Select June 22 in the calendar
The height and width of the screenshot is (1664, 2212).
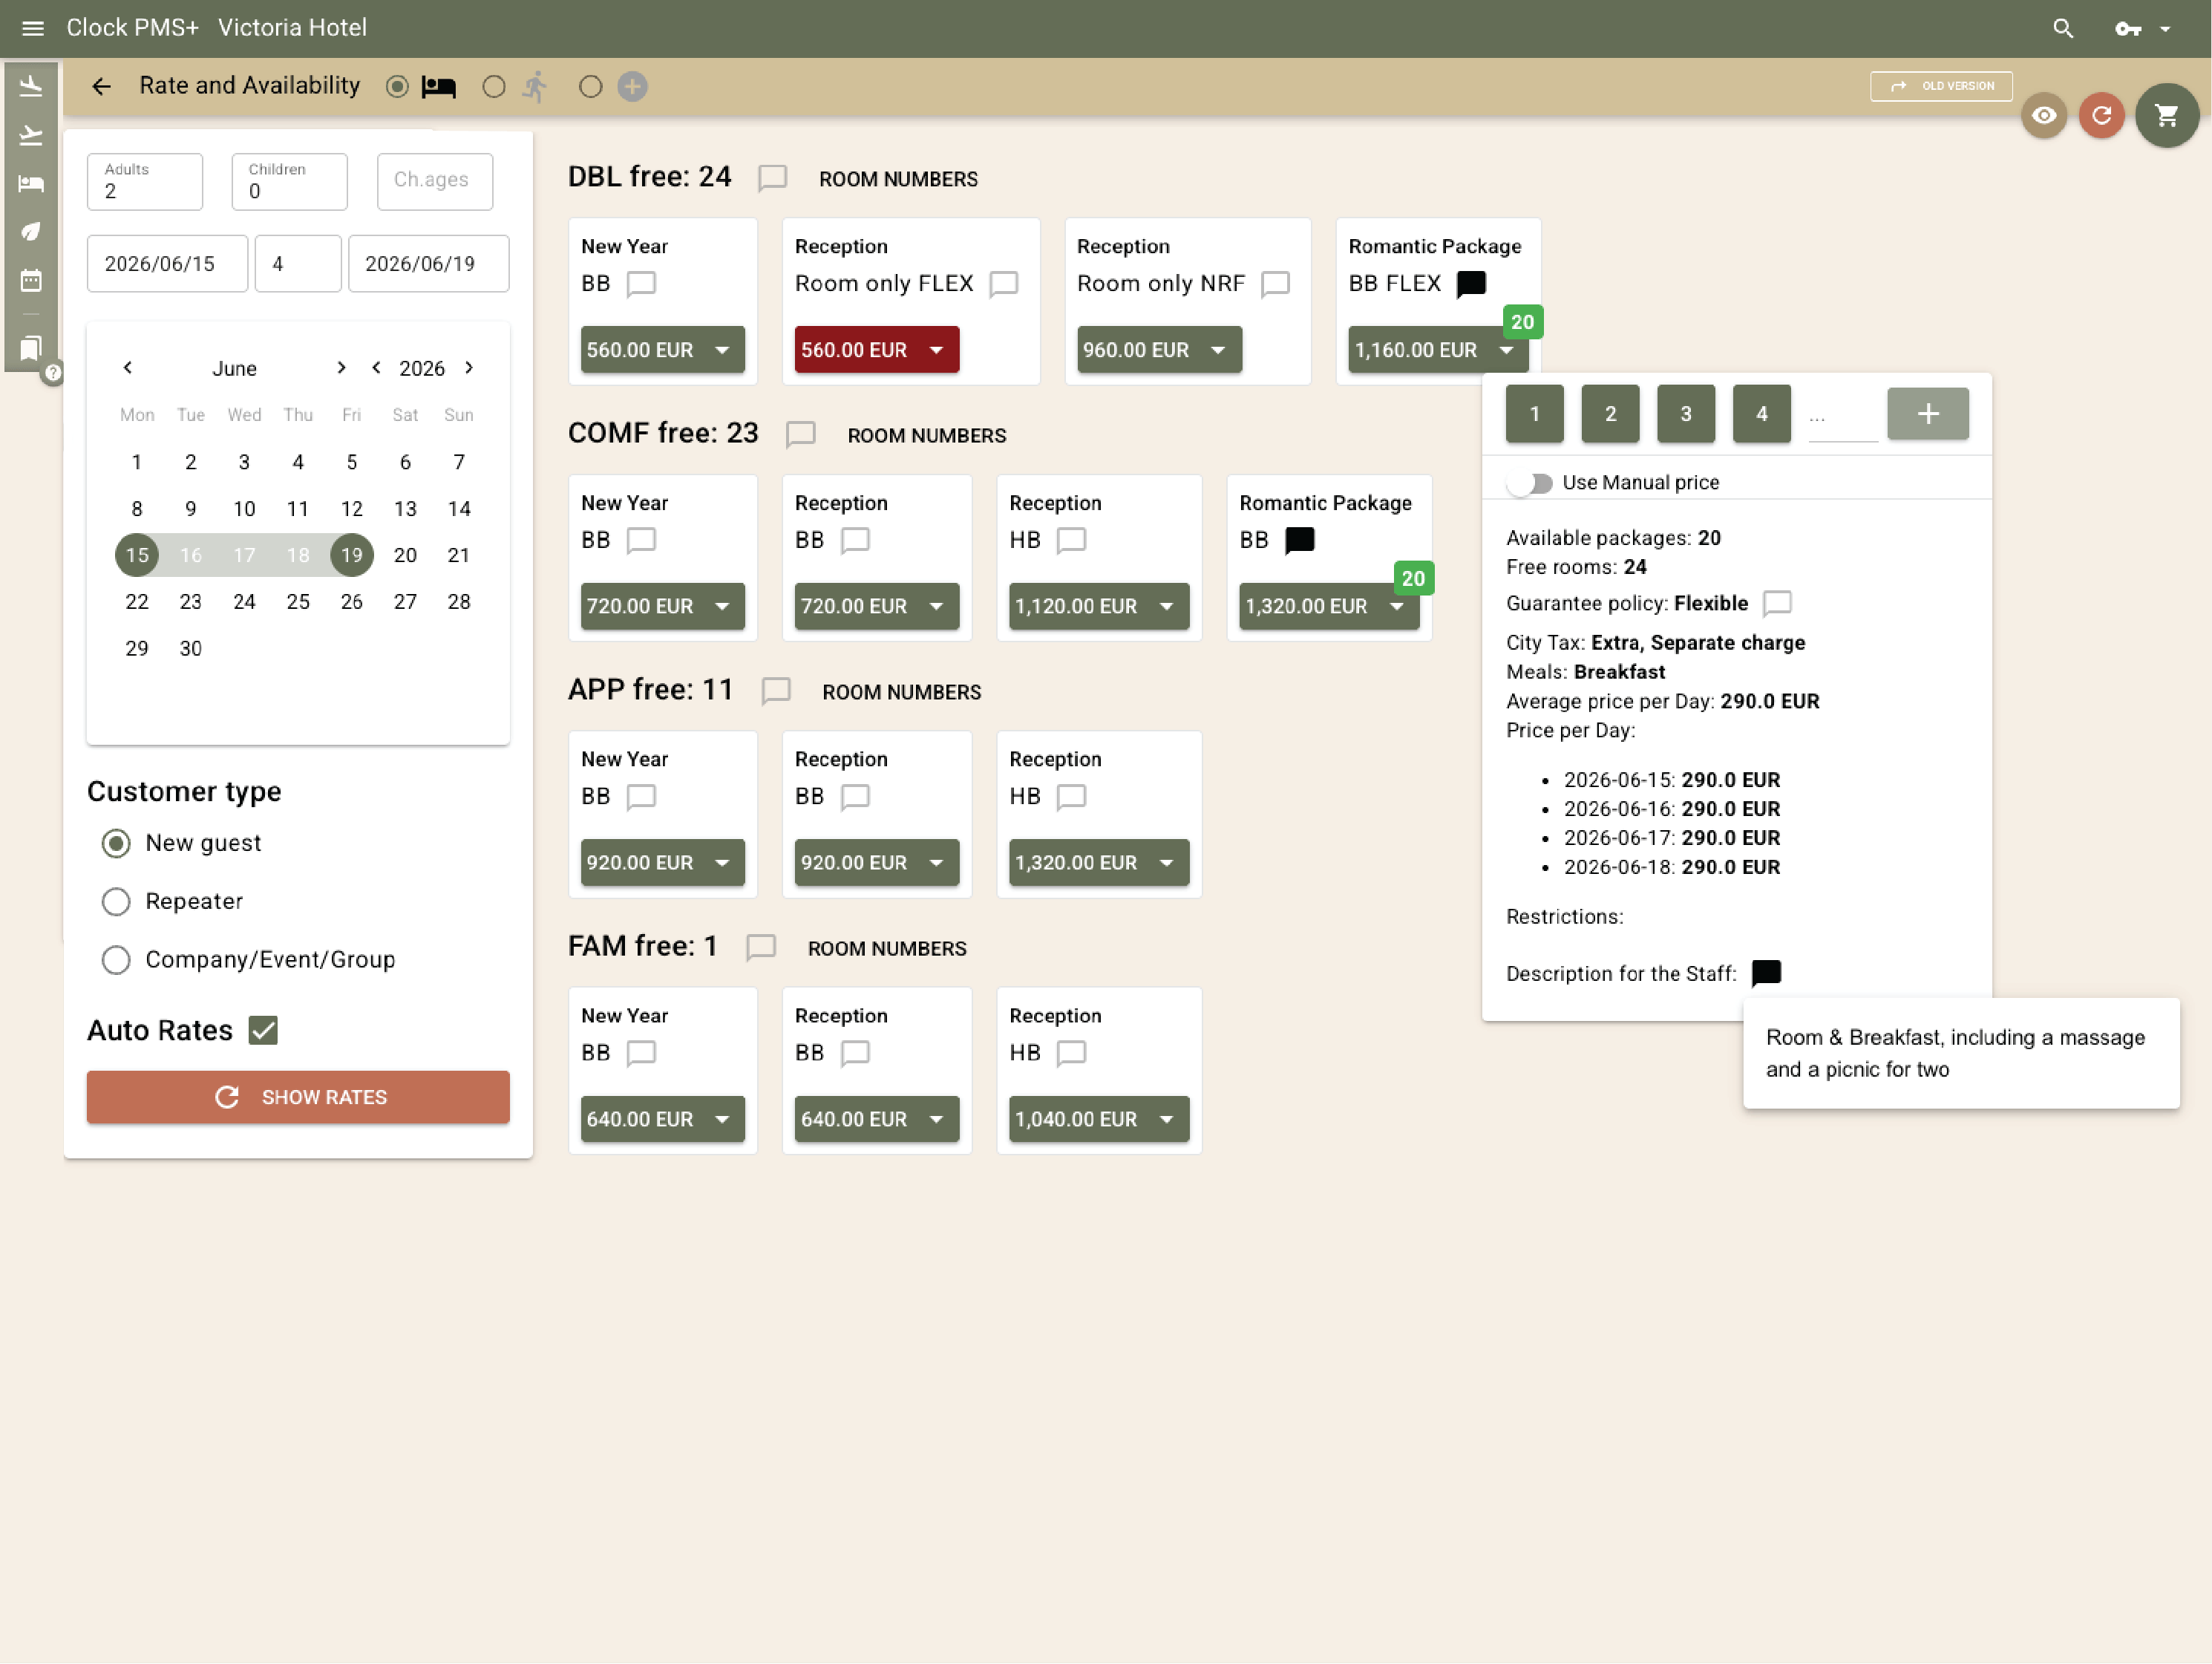pyautogui.click(x=137, y=601)
